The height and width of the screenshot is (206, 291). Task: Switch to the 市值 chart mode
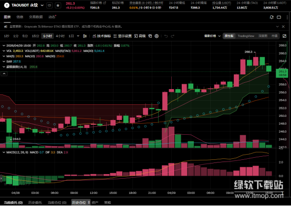[274, 36]
